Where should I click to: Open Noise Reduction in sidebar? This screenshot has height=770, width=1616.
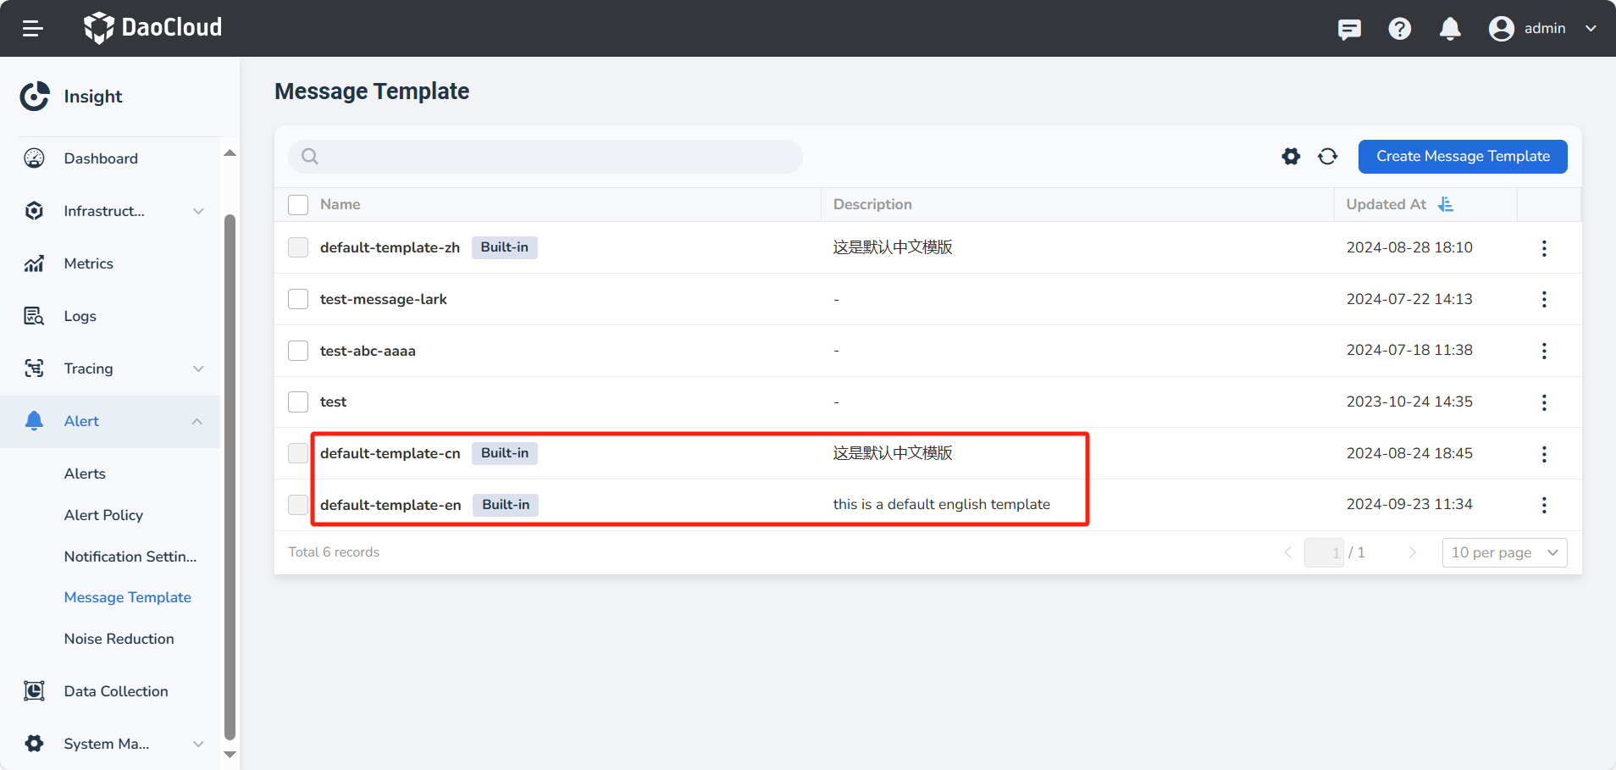[119, 639]
